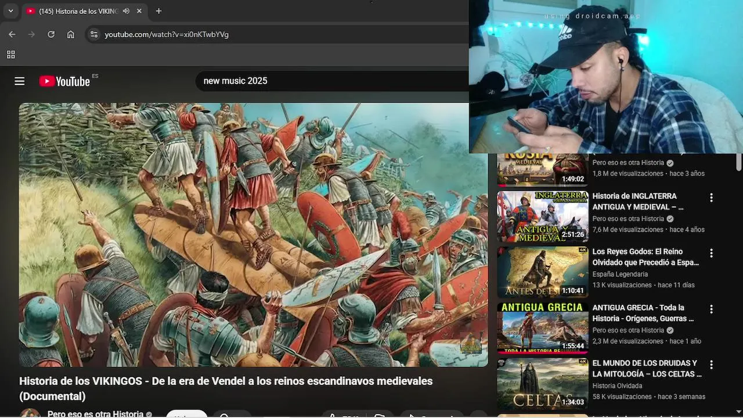
Task: Open more options for Inglaterra video
Action: coord(711,198)
